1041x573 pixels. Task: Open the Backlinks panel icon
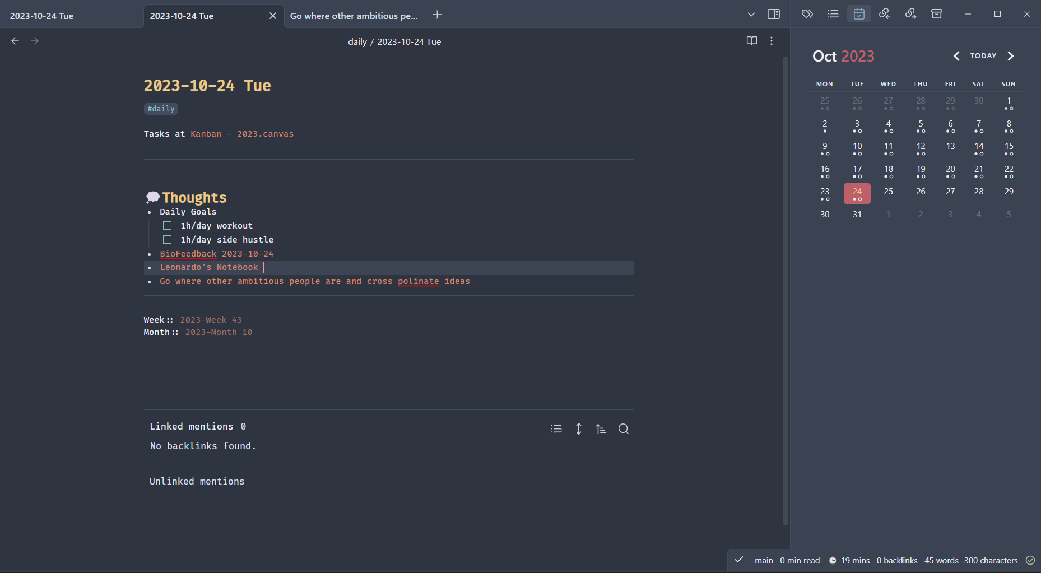tap(885, 14)
